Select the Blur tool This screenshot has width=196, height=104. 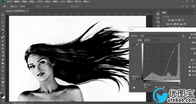point(3,60)
